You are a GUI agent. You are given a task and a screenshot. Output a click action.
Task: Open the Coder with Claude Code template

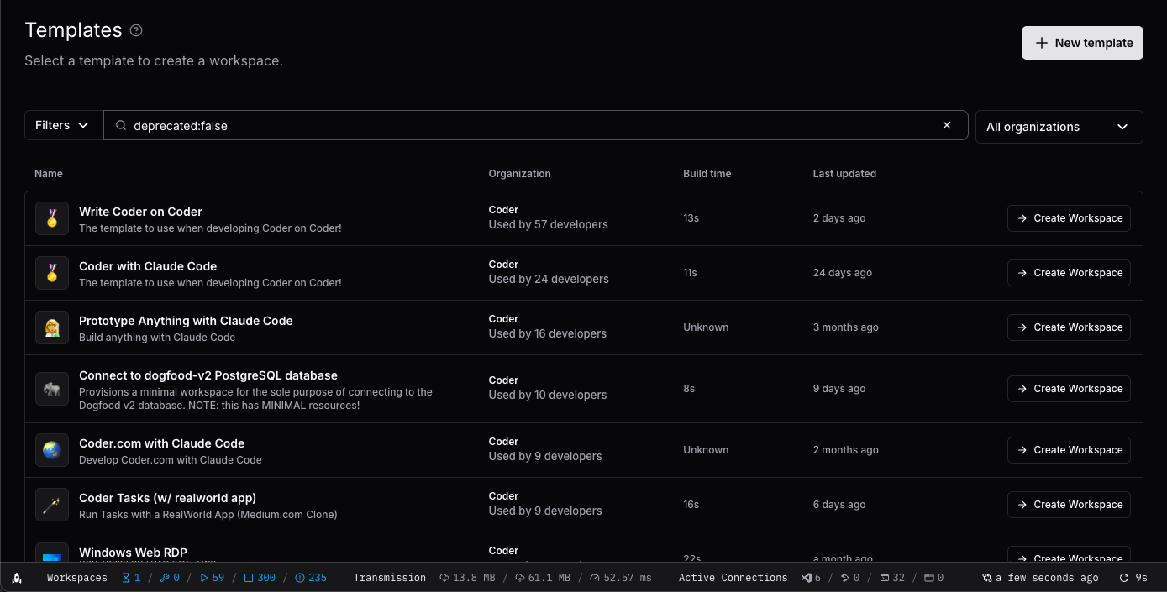(x=148, y=266)
